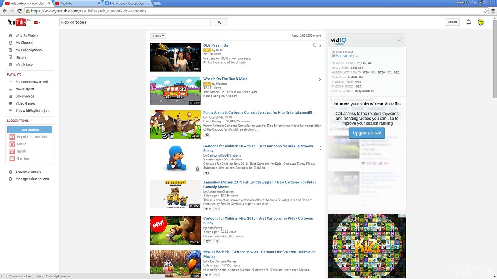Open the guide menu icon beside the logo
Image resolution: width=497 pixels, height=279 pixels.
tap(36, 22)
